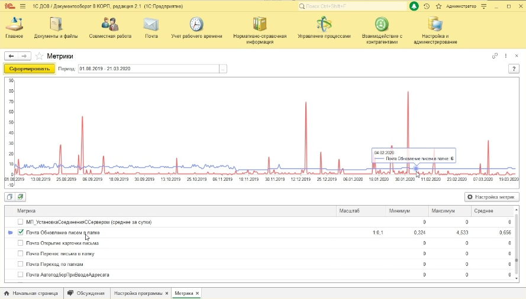Check Почта Переход по папкам

point(21,264)
